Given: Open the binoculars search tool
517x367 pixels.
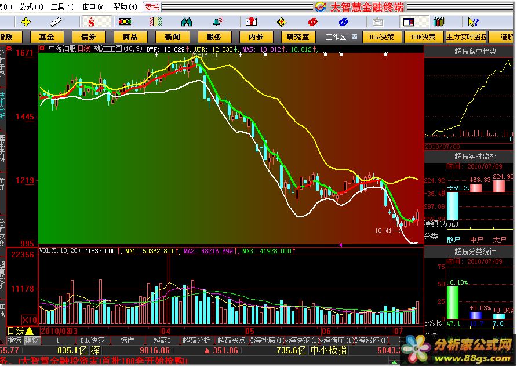Looking at the screenshot, I should (x=186, y=22).
